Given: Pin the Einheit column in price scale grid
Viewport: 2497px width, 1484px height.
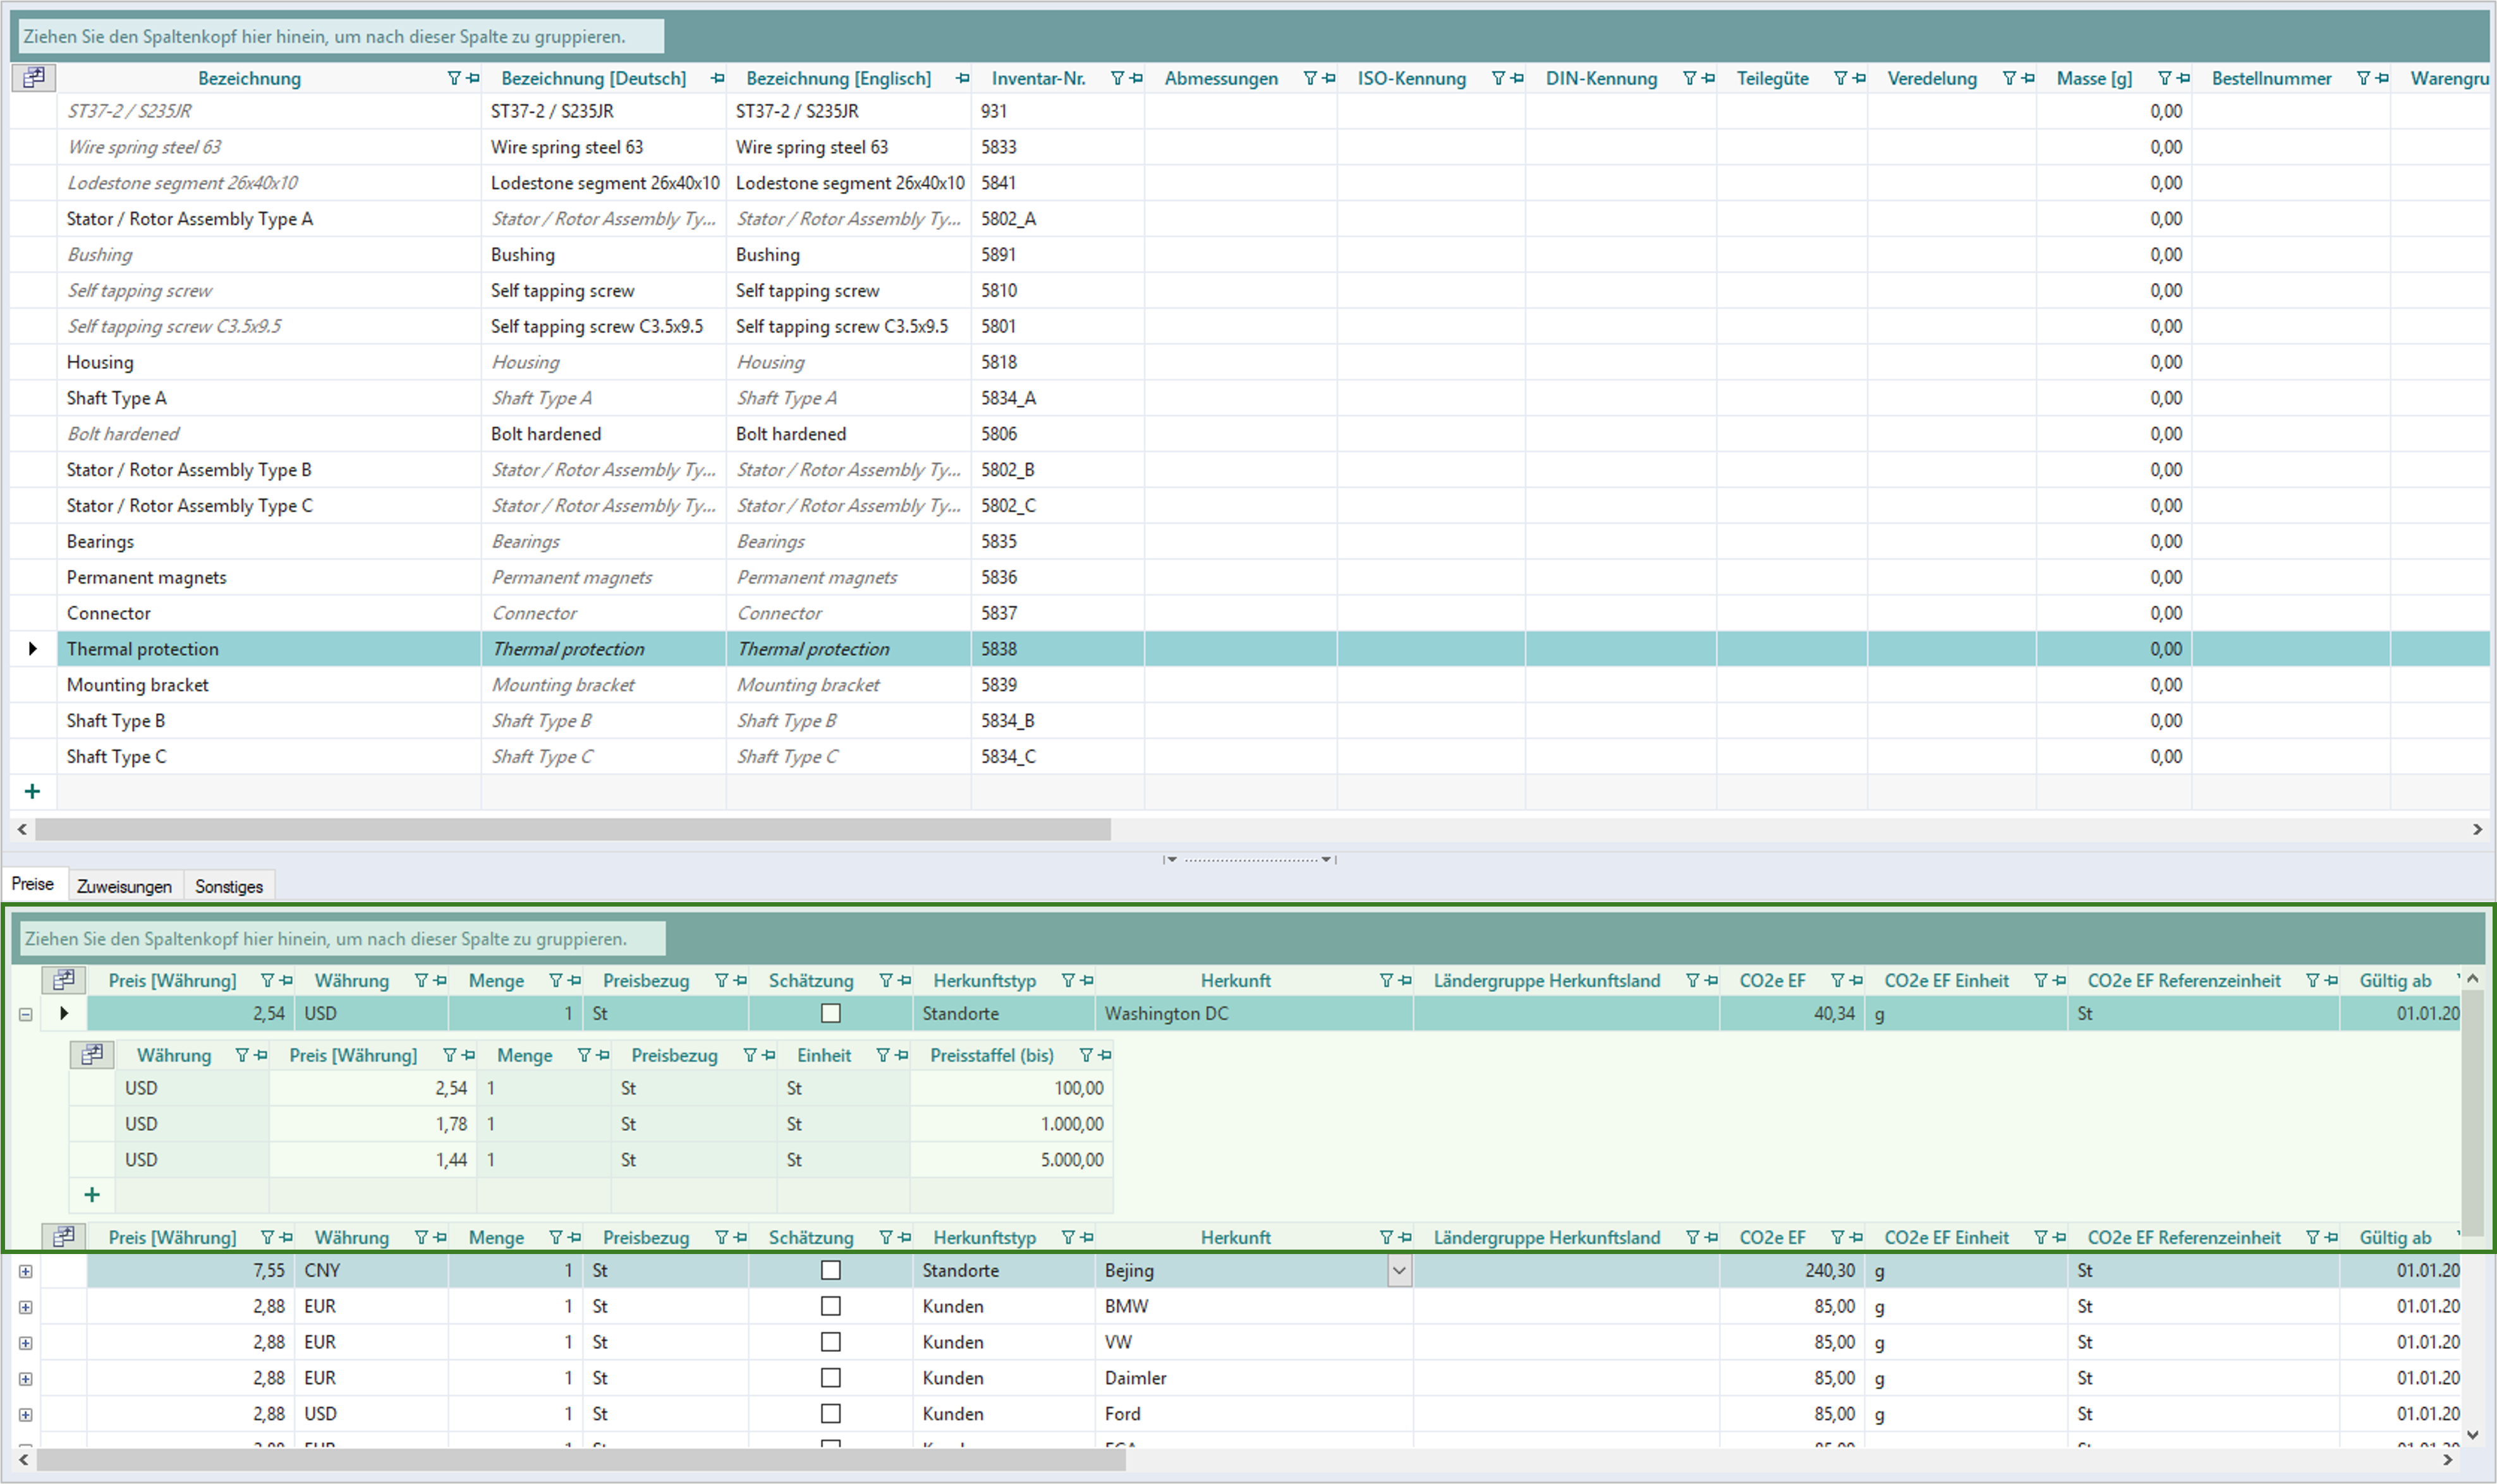Looking at the screenshot, I should click(x=901, y=1055).
